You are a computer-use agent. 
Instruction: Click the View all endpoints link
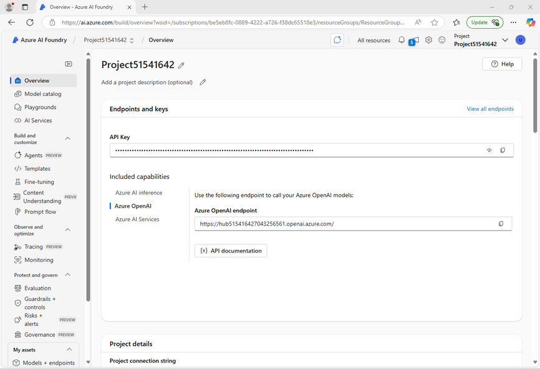490,109
